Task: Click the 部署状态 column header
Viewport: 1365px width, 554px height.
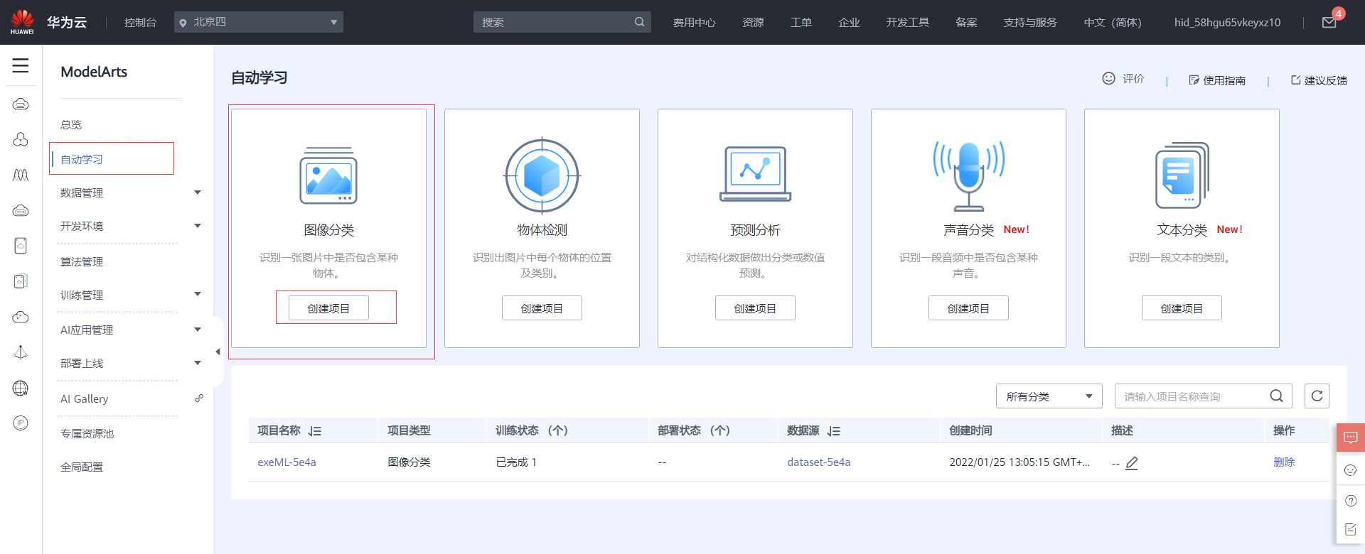Action: click(x=693, y=430)
